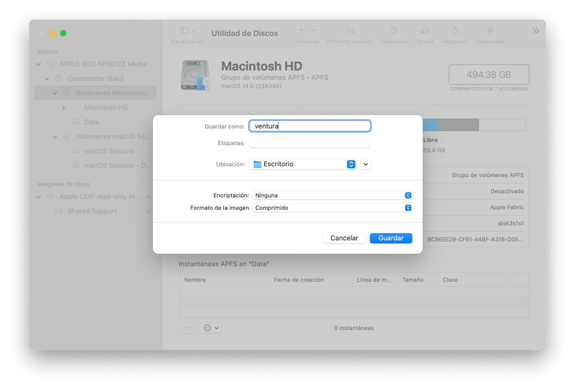Show more toolbar items double chevron
Image resolution: width=575 pixels, height=388 pixels.
[x=535, y=31]
